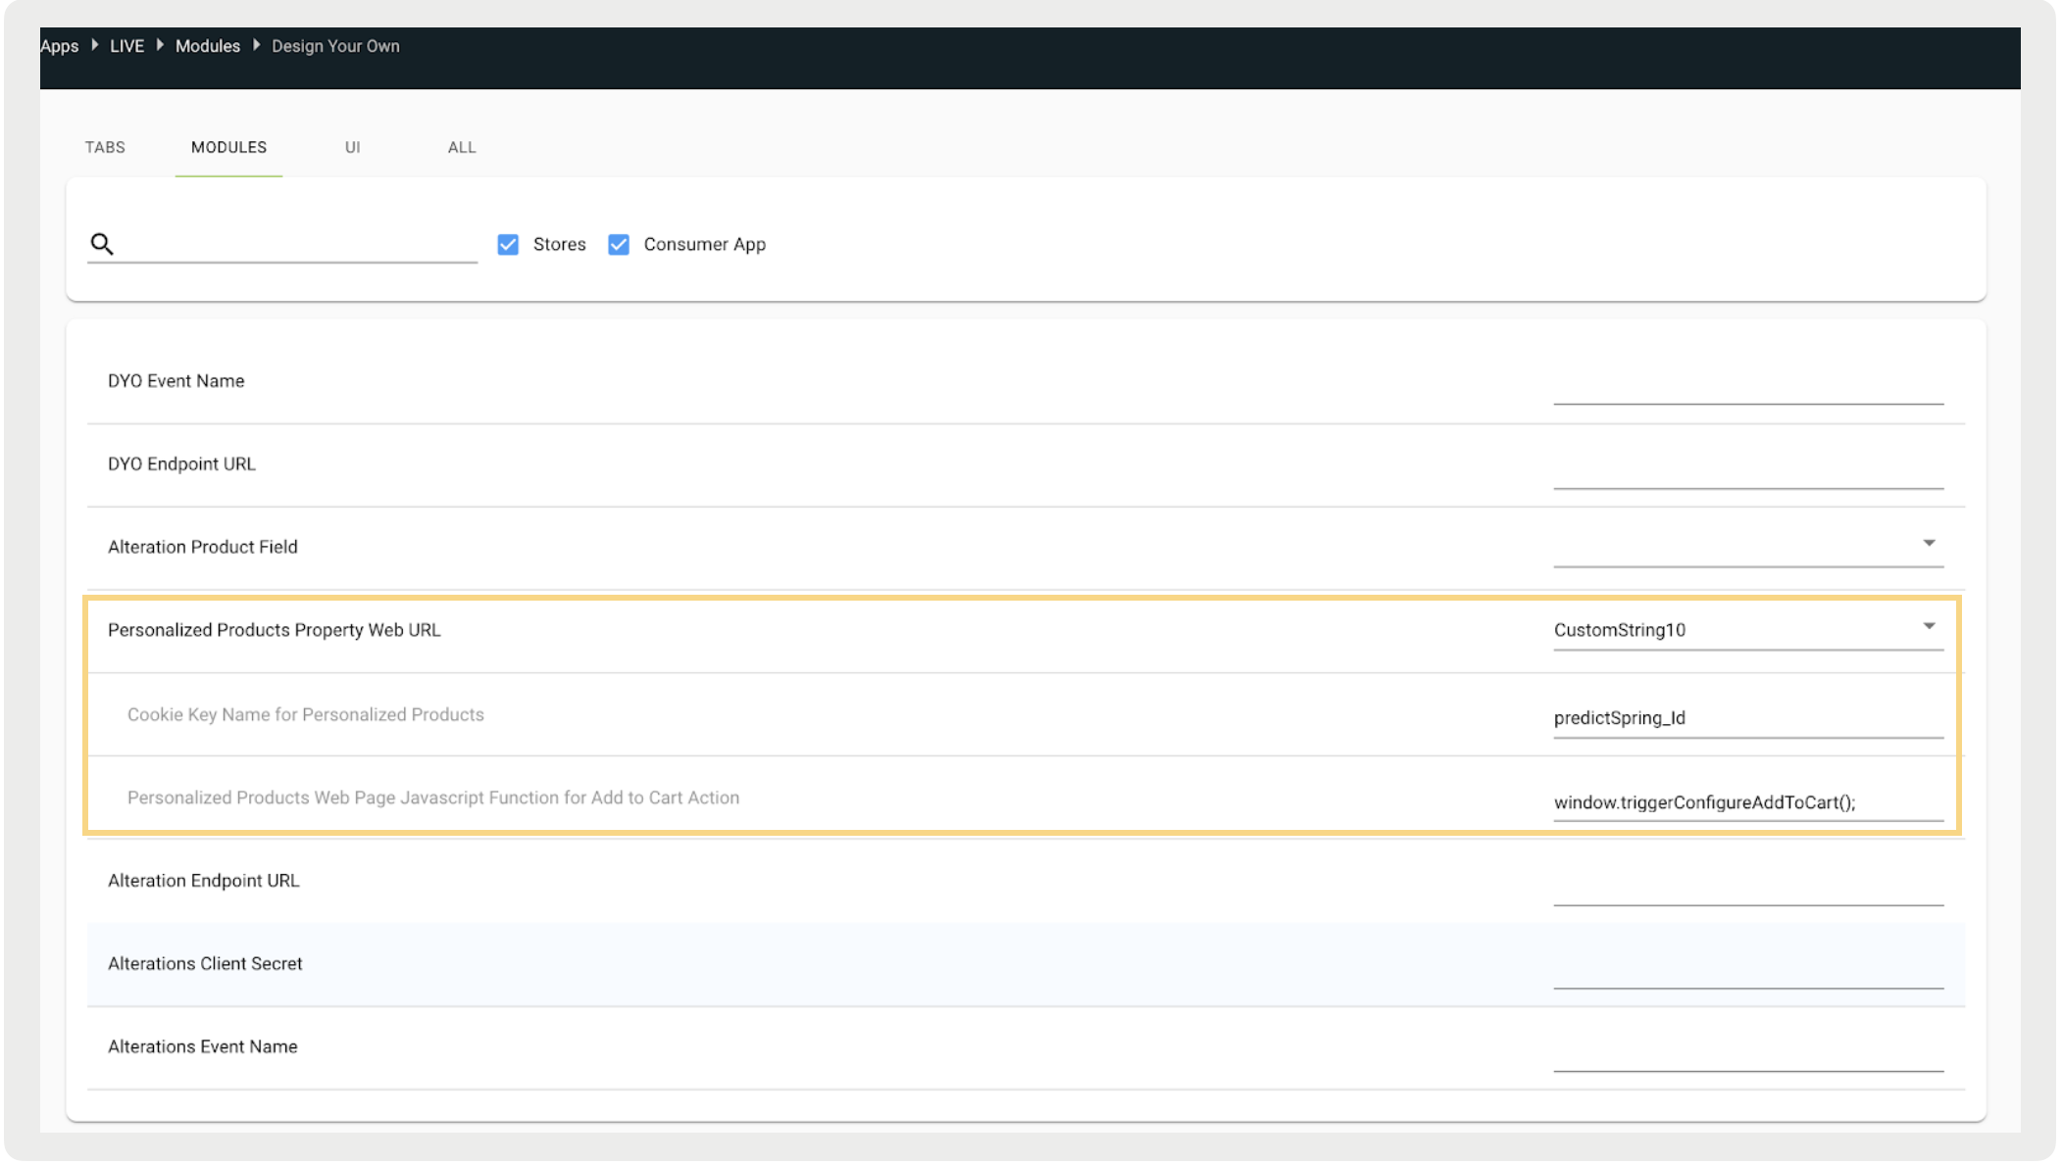Open the Alteration Product Field dropdown
This screenshot has height=1164, width=2063.
(x=1748, y=546)
